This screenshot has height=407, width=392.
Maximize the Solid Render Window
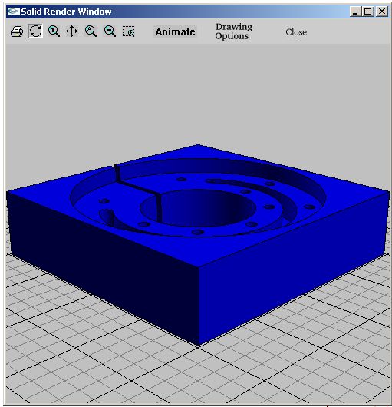(368, 12)
